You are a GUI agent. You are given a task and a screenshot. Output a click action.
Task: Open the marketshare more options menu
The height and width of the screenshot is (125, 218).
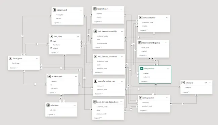[x=76, y=76]
